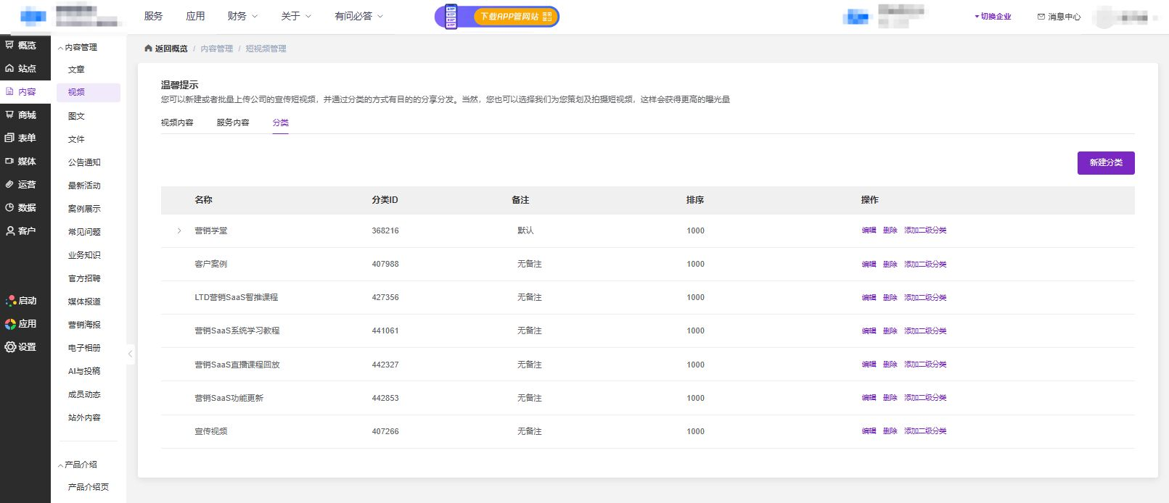
Task: Click the 新建分类 button
Action: pyautogui.click(x=1105, y=163)
